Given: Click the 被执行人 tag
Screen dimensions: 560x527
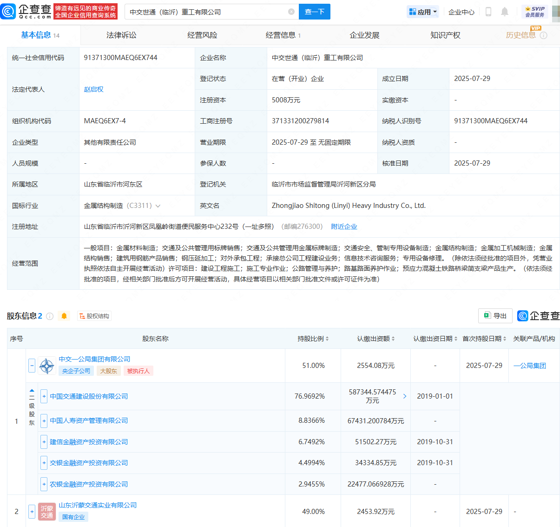Looking at the screenshot, I should pos(138,371).
